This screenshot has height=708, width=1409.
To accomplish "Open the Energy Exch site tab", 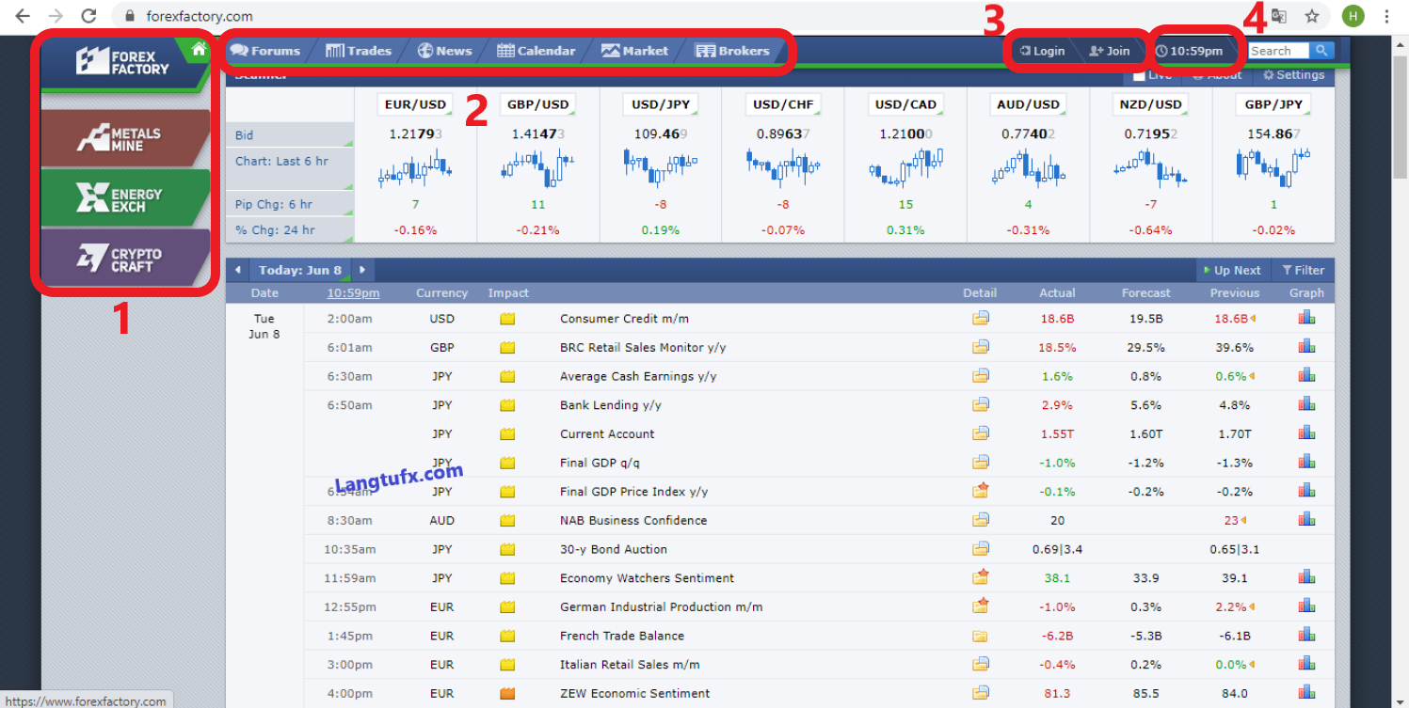I will click(x=124, y=198).
